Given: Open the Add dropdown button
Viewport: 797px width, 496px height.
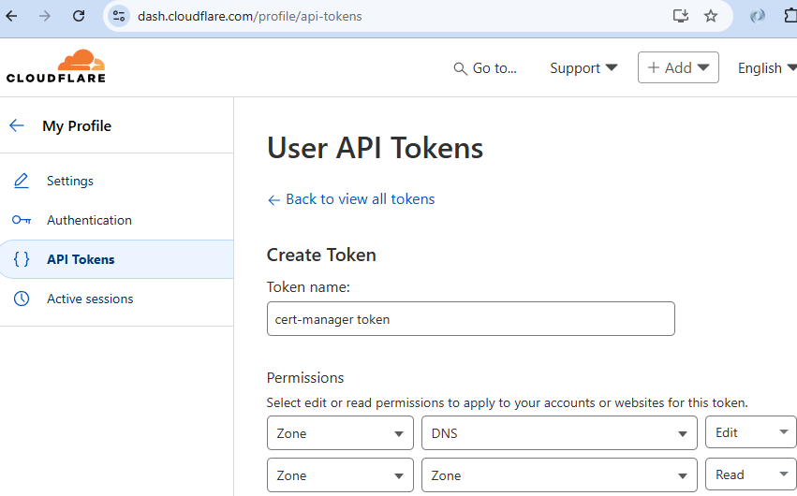Looking at the screenshot, I should 678,67.
